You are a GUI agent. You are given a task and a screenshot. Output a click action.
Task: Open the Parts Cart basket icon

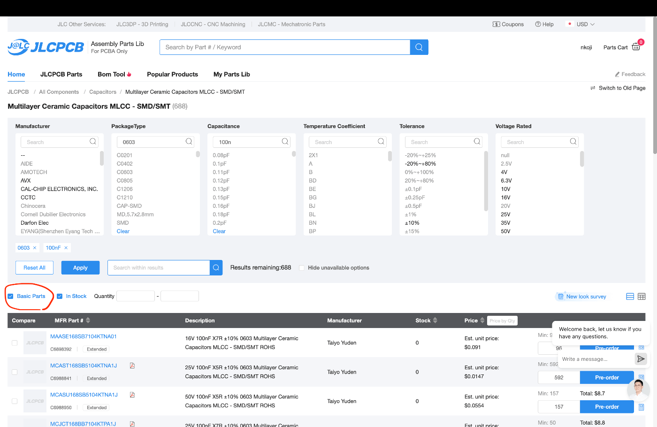[636, 47]
